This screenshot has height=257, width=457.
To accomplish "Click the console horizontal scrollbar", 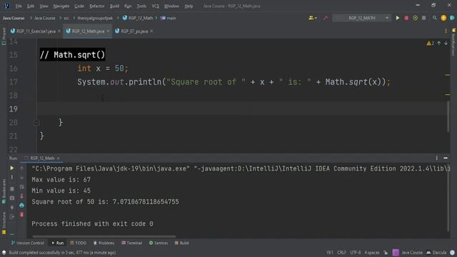I will (104, 236).
